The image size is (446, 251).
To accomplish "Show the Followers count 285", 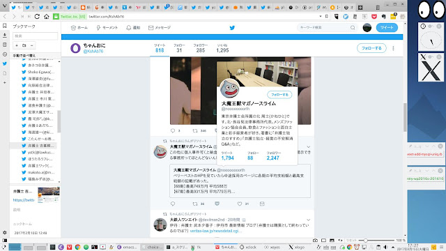I will click(201, 48).
